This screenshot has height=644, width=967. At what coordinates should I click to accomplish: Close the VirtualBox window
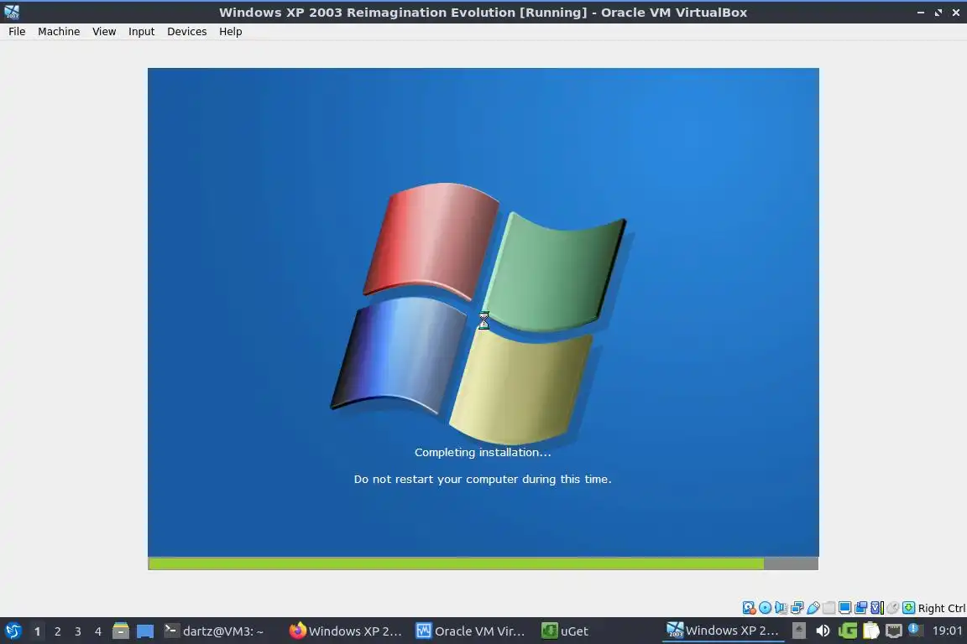point(956,13)
